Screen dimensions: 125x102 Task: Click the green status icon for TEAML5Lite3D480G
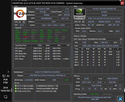pos(16,88)
